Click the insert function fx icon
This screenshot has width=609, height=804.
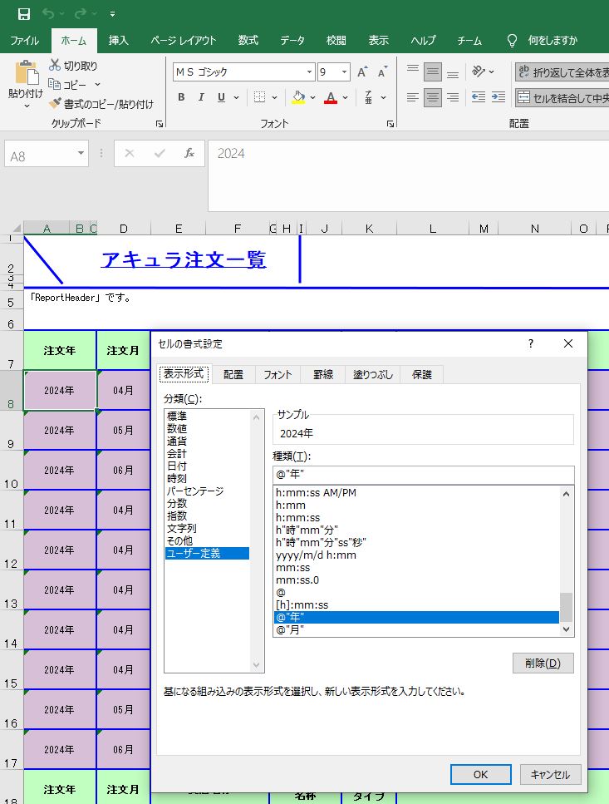pos(189,153)
